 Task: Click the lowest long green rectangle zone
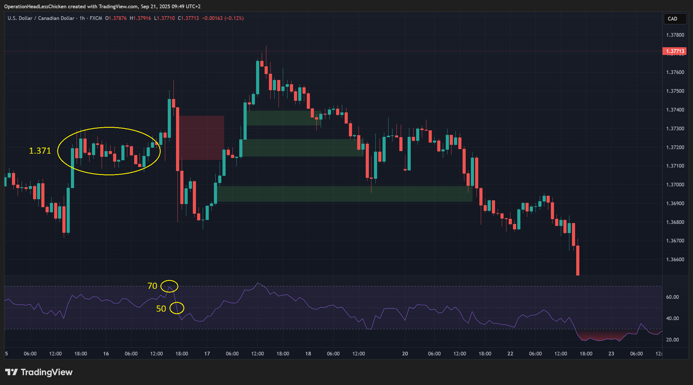point(344,194)
